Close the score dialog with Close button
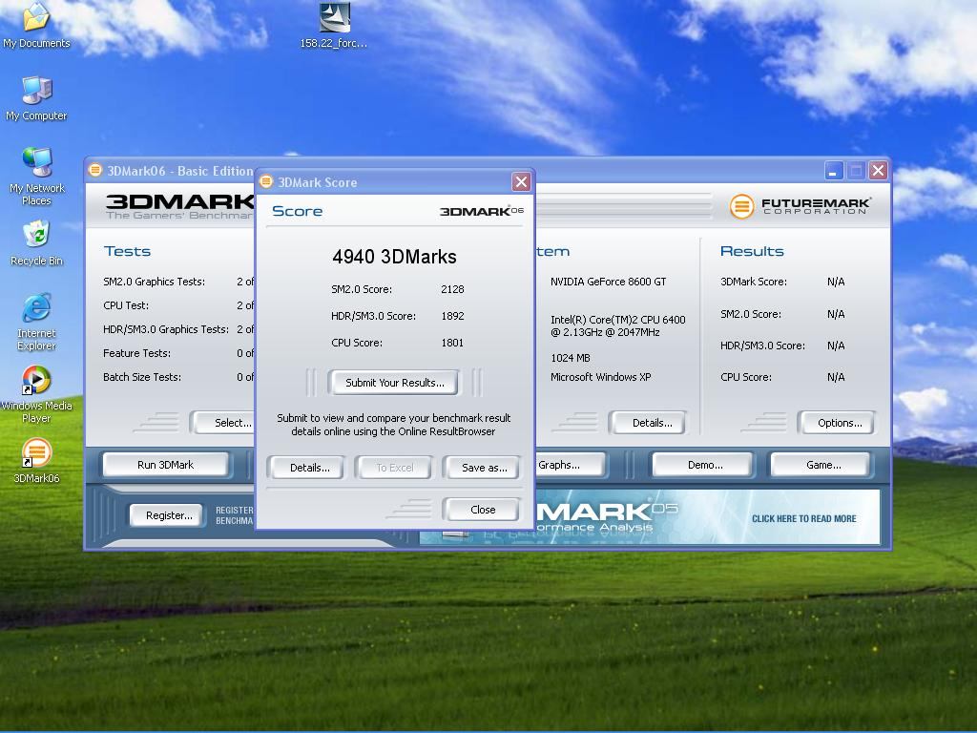 click(483, 510)
